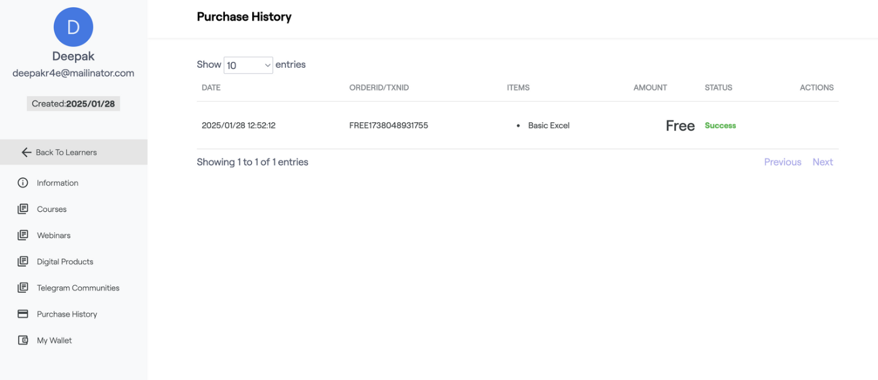Click the Digital Products sidebar icon
This screenshot has height=380, width=878.
click(x=23, y=262)
